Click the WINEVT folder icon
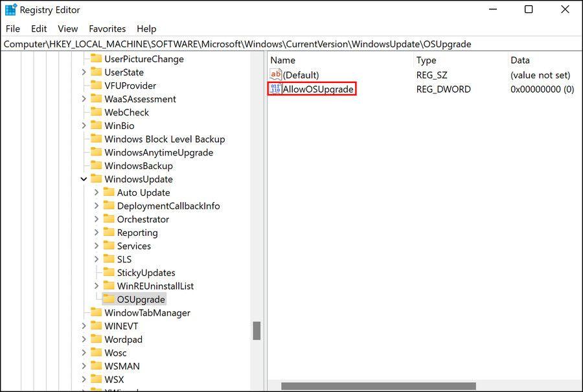The height and width of the screenshot is (392, 583). (x=96, y=326)
